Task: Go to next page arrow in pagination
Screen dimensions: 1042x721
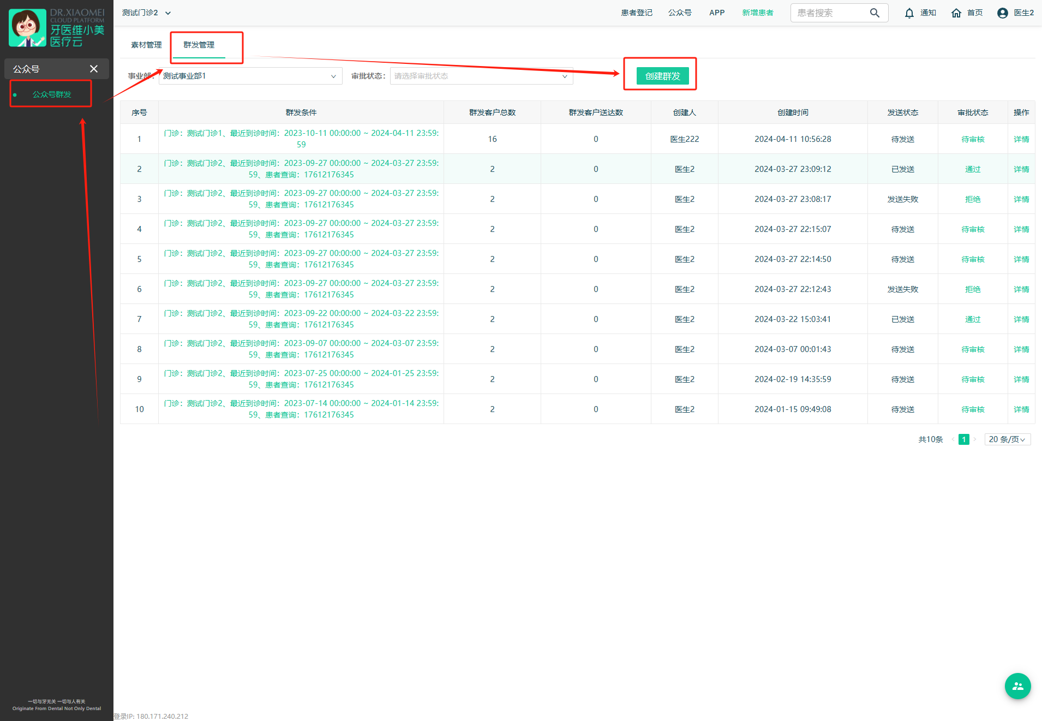Action: coord(975,439)
